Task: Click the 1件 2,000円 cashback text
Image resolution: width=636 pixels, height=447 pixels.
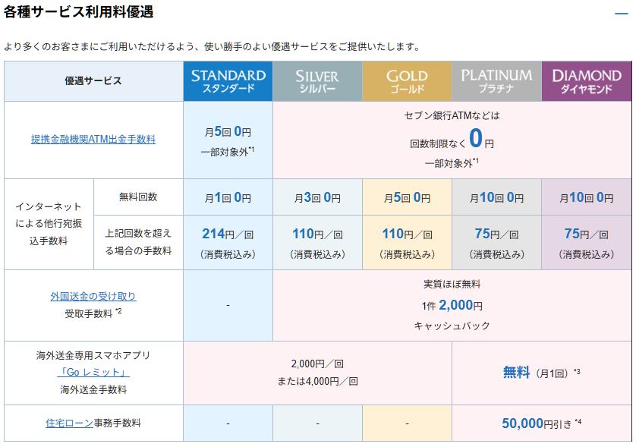Action: tap(452, 305)
